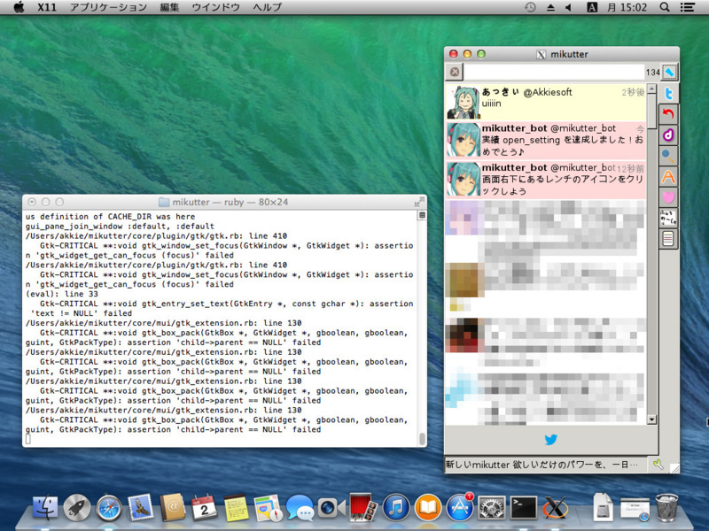Open the list tab at sidebar bottom
709x531 pixels.
(668, 238)
